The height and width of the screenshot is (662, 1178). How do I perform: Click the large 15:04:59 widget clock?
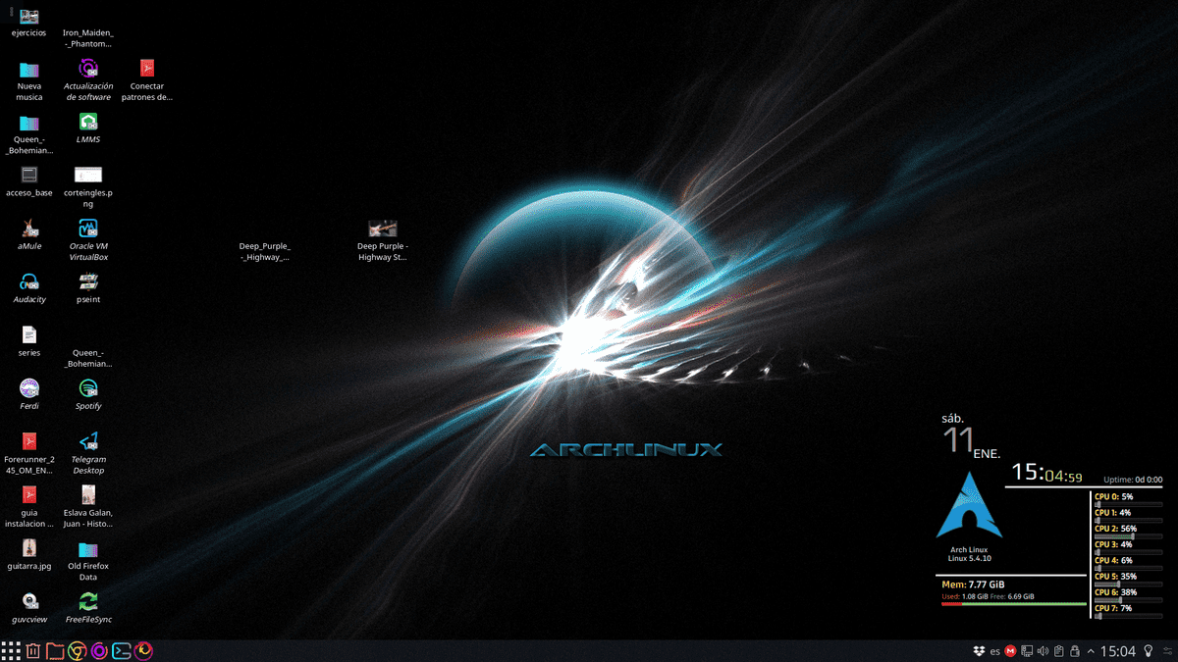(x=1046, y=474)
